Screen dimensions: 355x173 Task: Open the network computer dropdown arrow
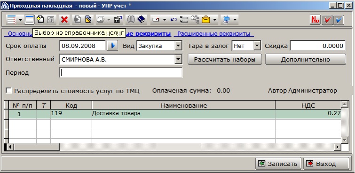[x=235, y=20]
